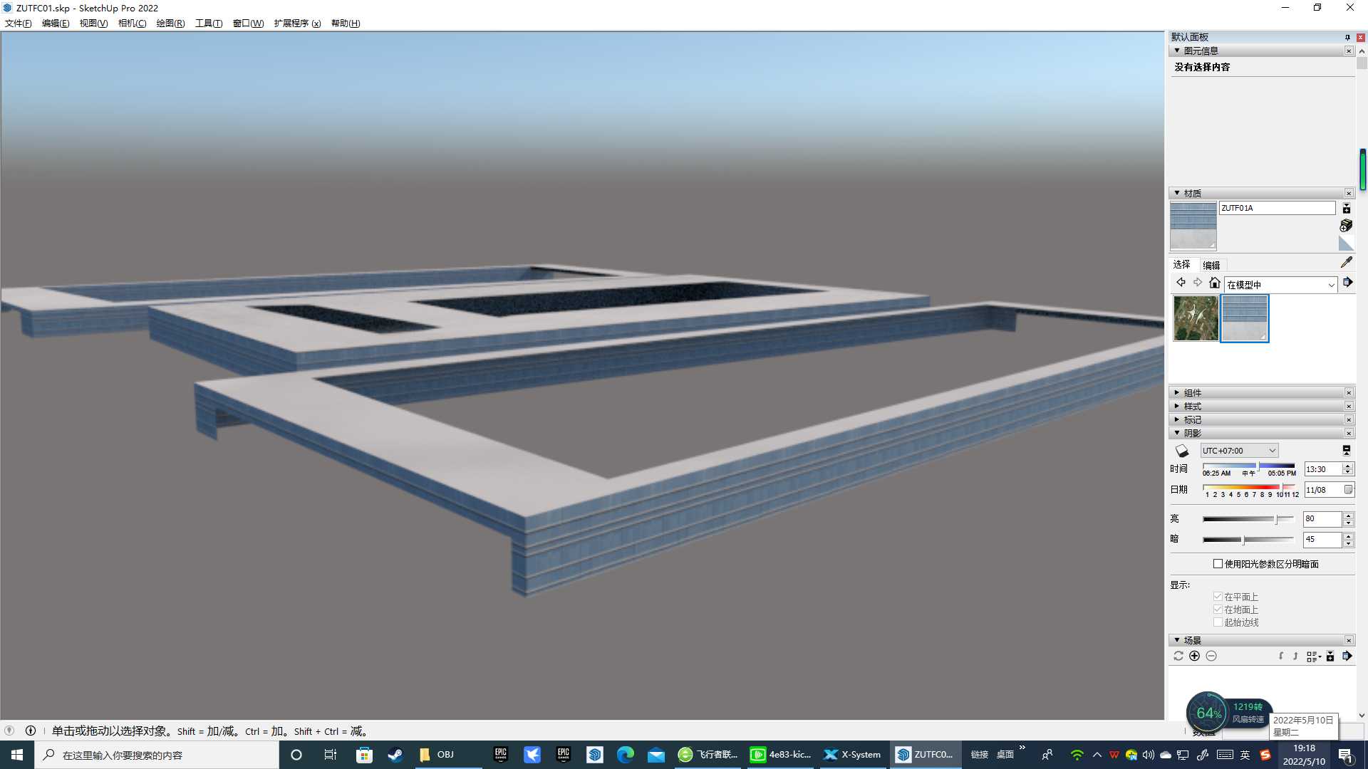Open the 编辑 Edit menu

pos(56,23)
